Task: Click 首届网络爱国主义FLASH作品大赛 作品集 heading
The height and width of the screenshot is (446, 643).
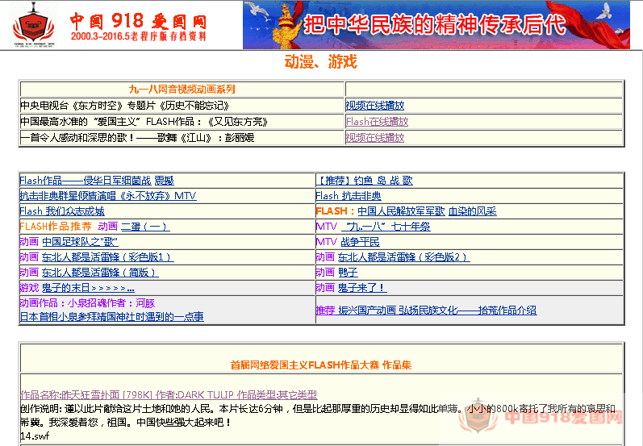Action: tap(320, 365)
